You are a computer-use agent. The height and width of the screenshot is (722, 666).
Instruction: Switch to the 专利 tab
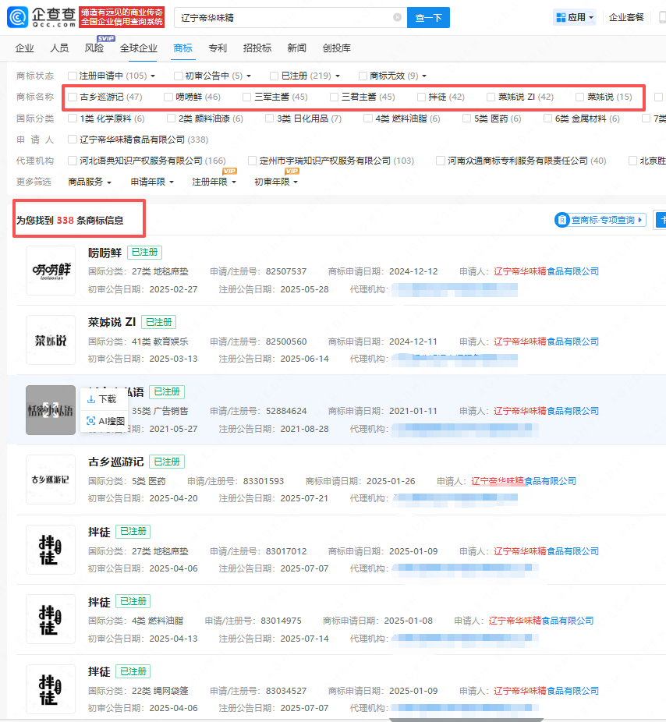pyautogui.click(x=218, y=48)
